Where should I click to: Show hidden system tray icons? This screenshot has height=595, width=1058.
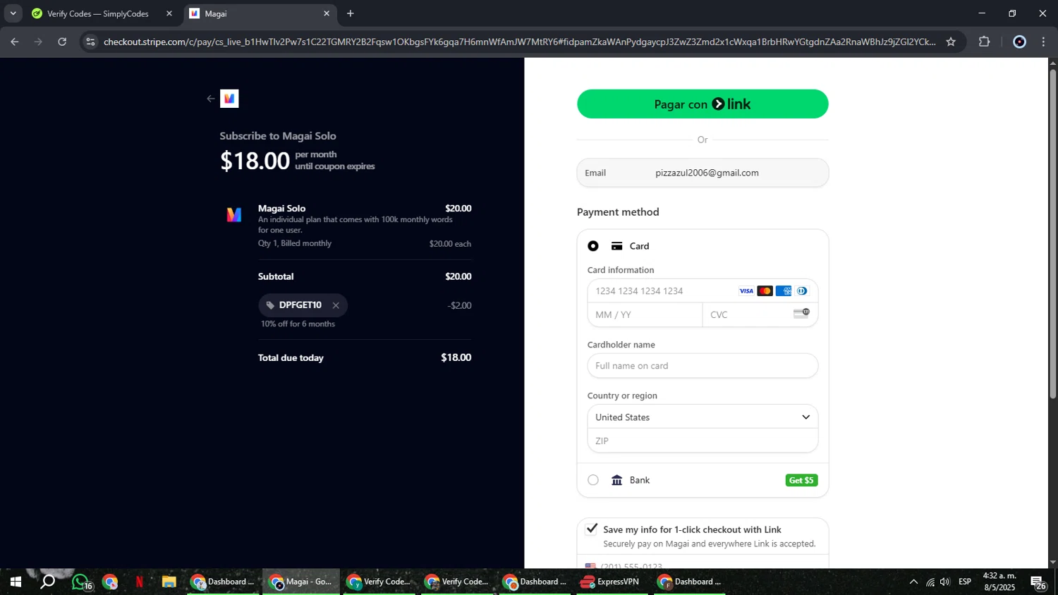(x=913, y=582)
